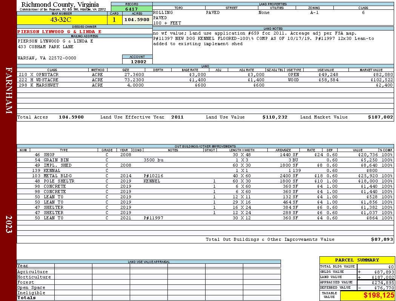Click the FARNHAM district label in sidebar
This screenshot has height=301, width=396.
(x=9, y=90)
